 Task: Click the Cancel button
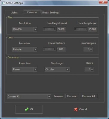(80, 109)
